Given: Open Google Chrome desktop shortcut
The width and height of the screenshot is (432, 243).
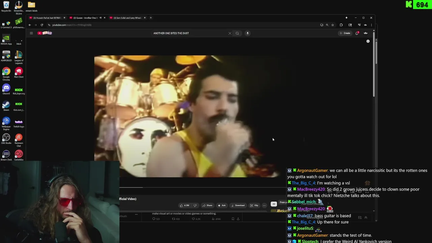Looking at the screenshot, I should (x=6, y=74).
